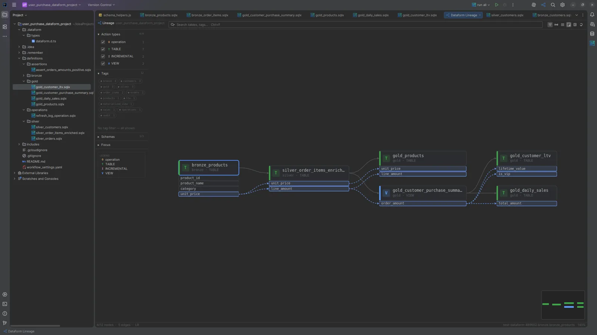Open the Notifications bell icon

(x=592, y=15)
